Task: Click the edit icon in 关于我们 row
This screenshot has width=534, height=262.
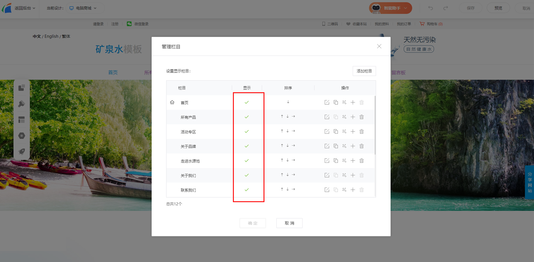Action: point(327,175)
